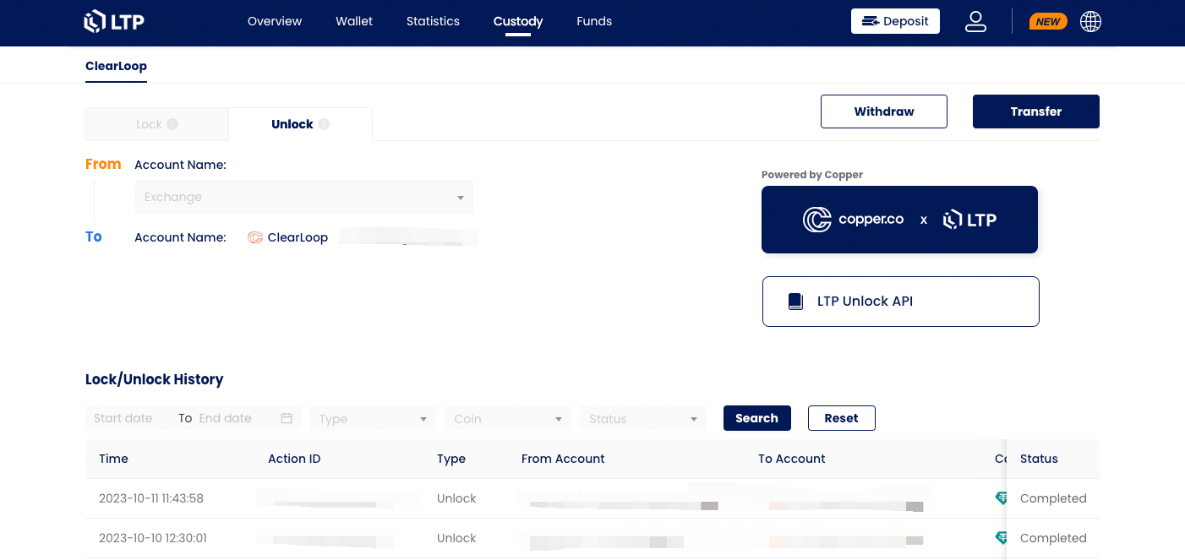
Task: Click the Lock tab info icon
Action: pos(172,124)
